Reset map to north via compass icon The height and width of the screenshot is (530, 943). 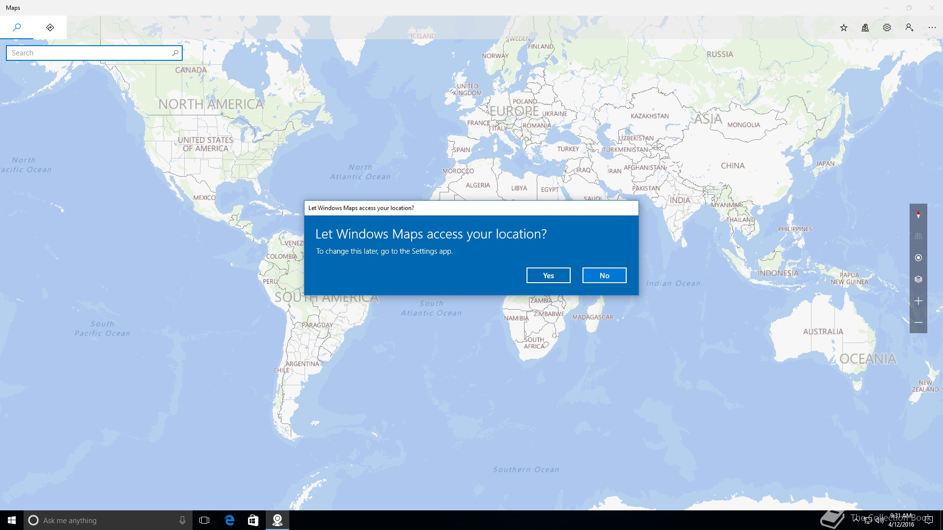pos(918,214)
